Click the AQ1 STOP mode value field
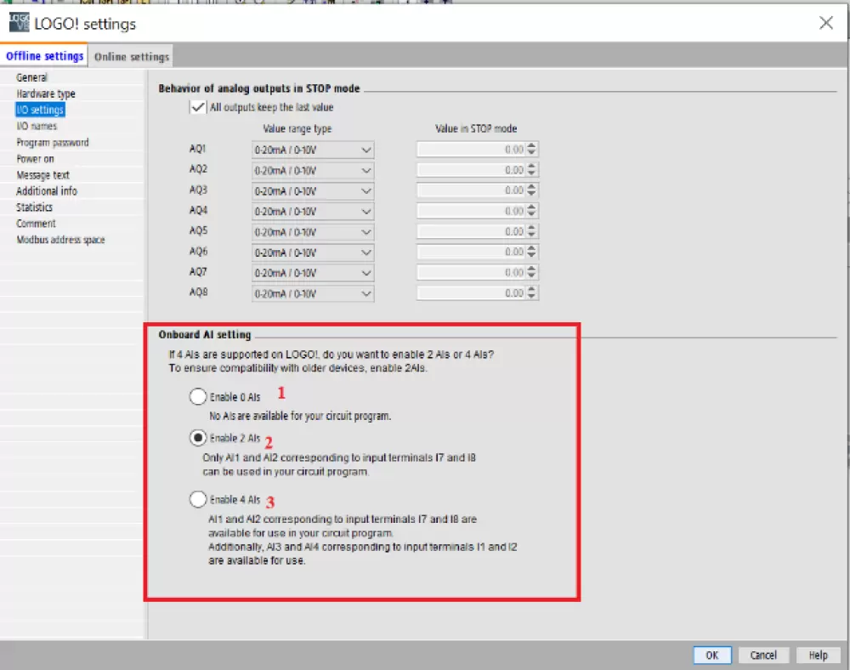The height and width of the screenshot is (670, 850). tap(471, 149)
